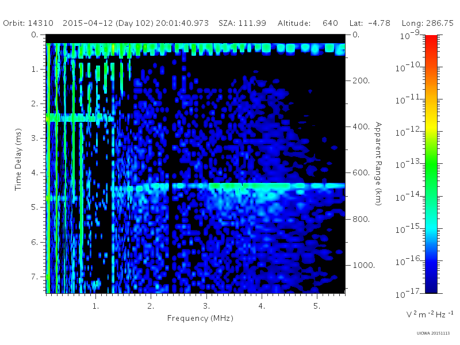This screenshot has width=460, height=345.
Task: Click the 'Orbit: 14310' header text
Action: 28,23
